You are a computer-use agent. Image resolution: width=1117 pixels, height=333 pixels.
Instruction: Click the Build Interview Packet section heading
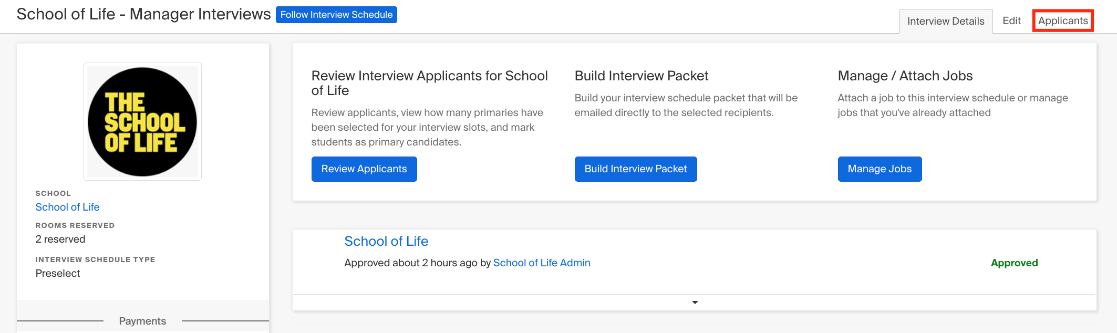(x=642, y=76)
